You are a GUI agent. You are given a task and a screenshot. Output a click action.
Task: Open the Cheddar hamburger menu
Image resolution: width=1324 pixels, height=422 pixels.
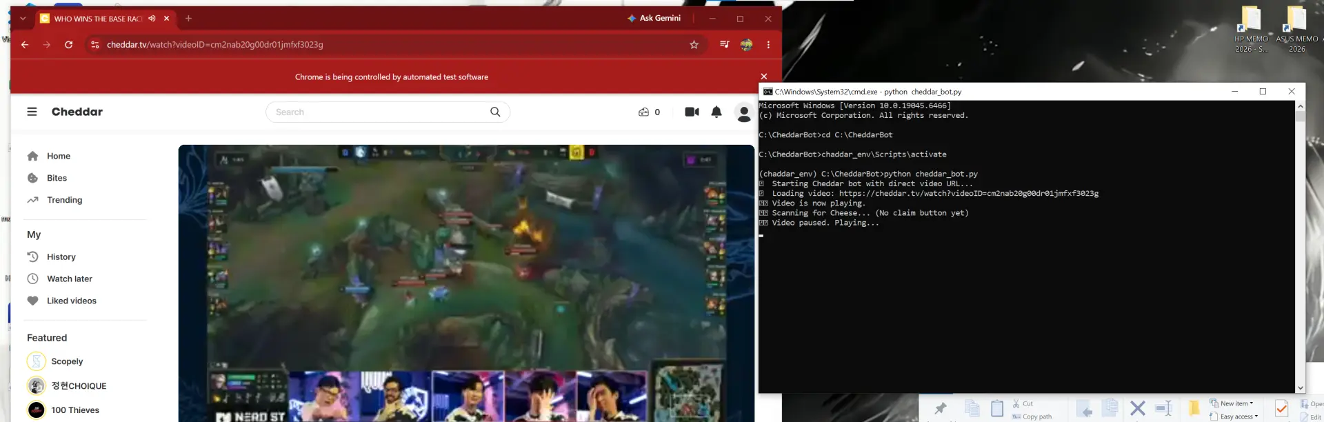click(32, 112)
